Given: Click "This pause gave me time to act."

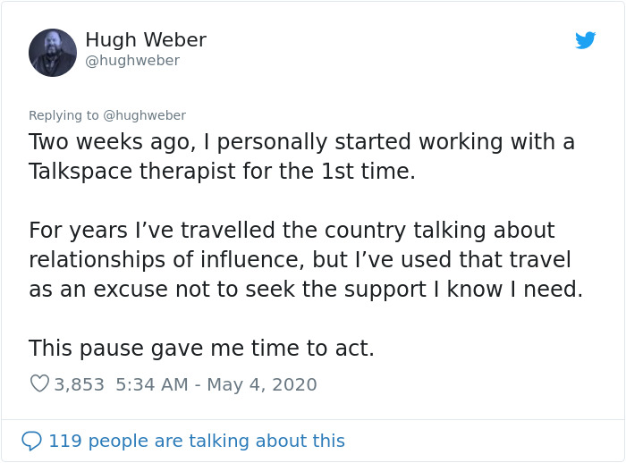Looking at the screenshot, I should coord(201,348).
